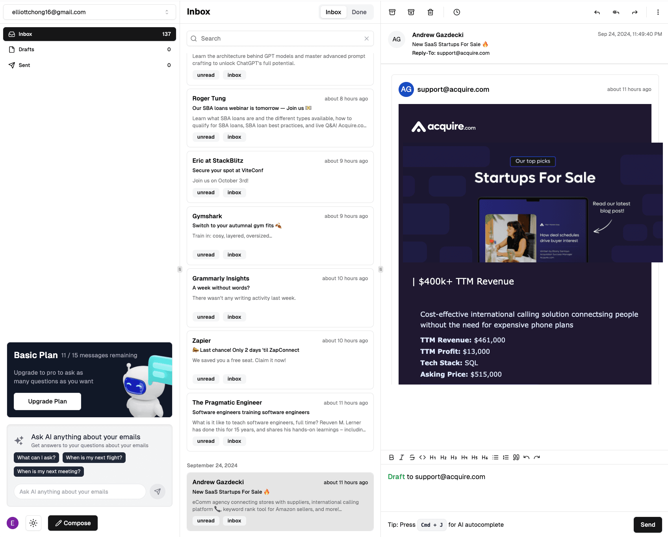Snooze the email using the clock icon
This screenshot has width=668, height=537.
pos(456,12)
